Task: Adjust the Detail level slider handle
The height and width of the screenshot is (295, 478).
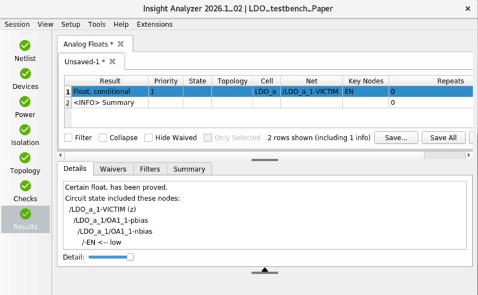Action: [x=130, y=257]
